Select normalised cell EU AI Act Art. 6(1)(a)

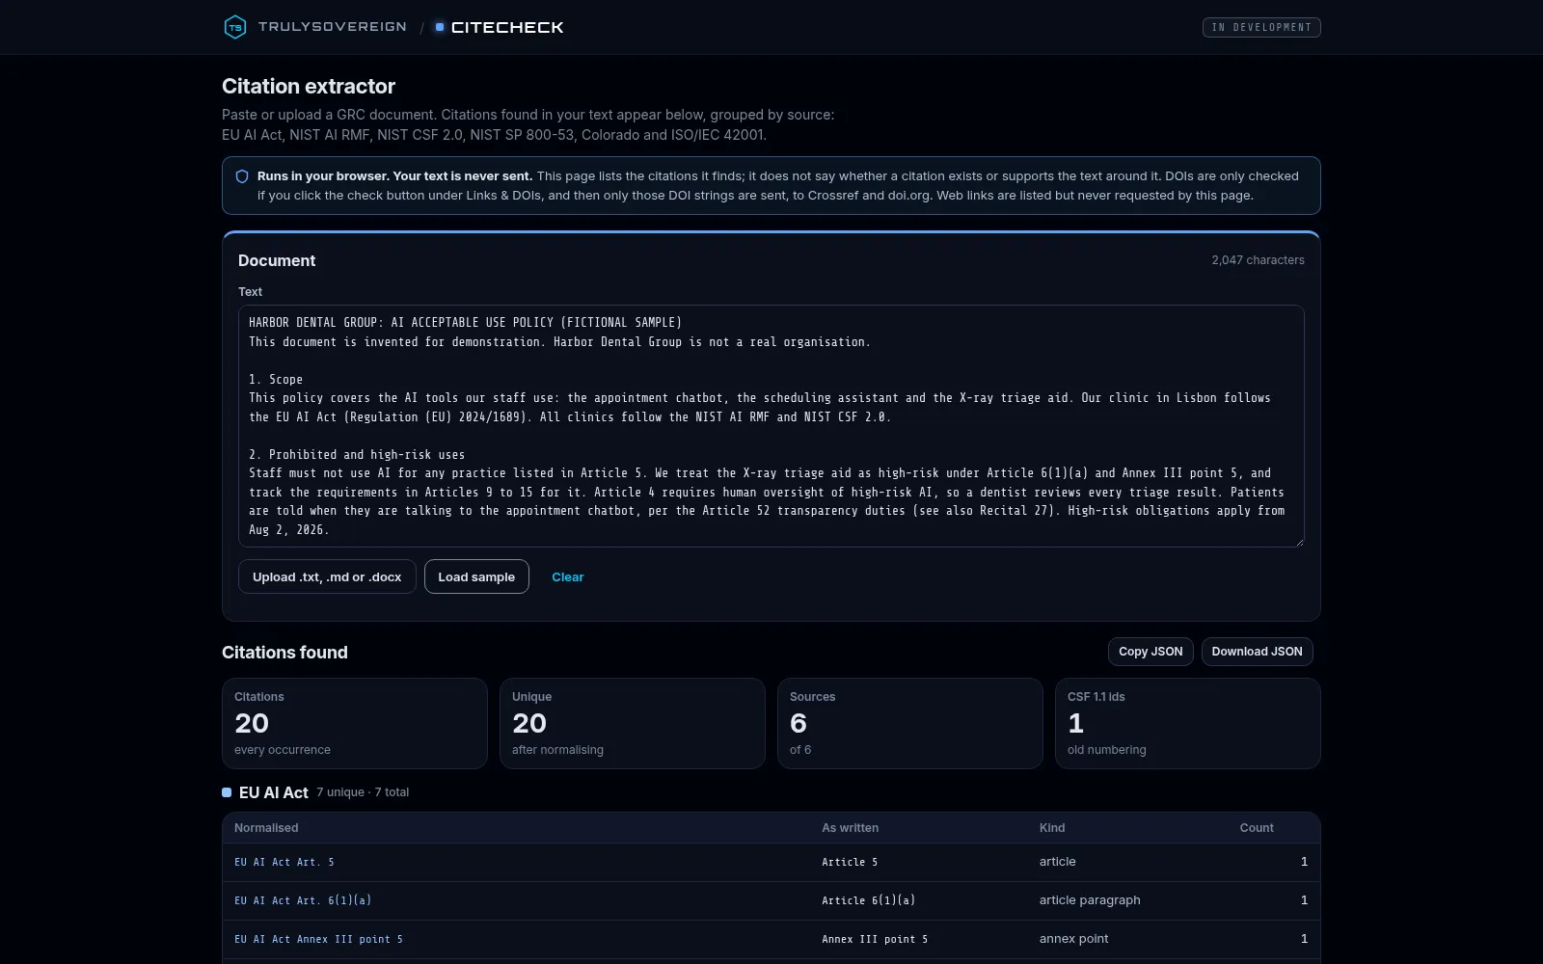tap(303, 900)
